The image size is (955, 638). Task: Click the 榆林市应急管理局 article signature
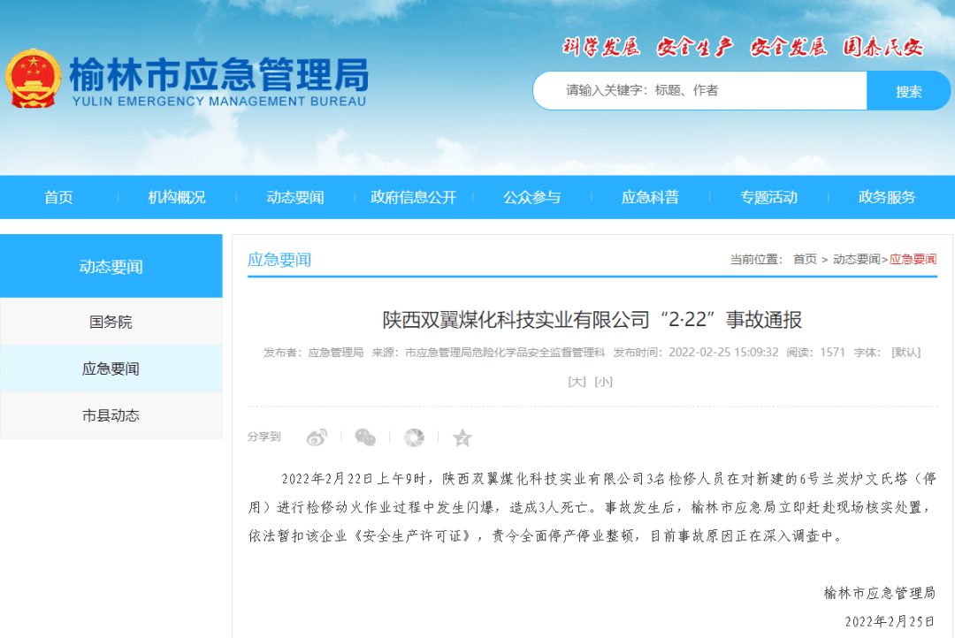pos(880,592)
